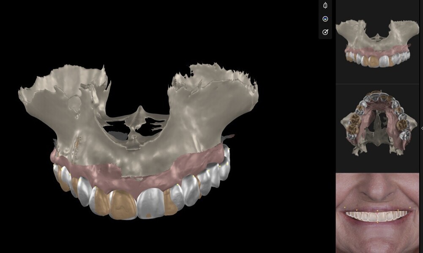Screen dimensions: 423x253
Task: Toggle gingiva visibility via eye icon
Action: click(x=325, y=19)
